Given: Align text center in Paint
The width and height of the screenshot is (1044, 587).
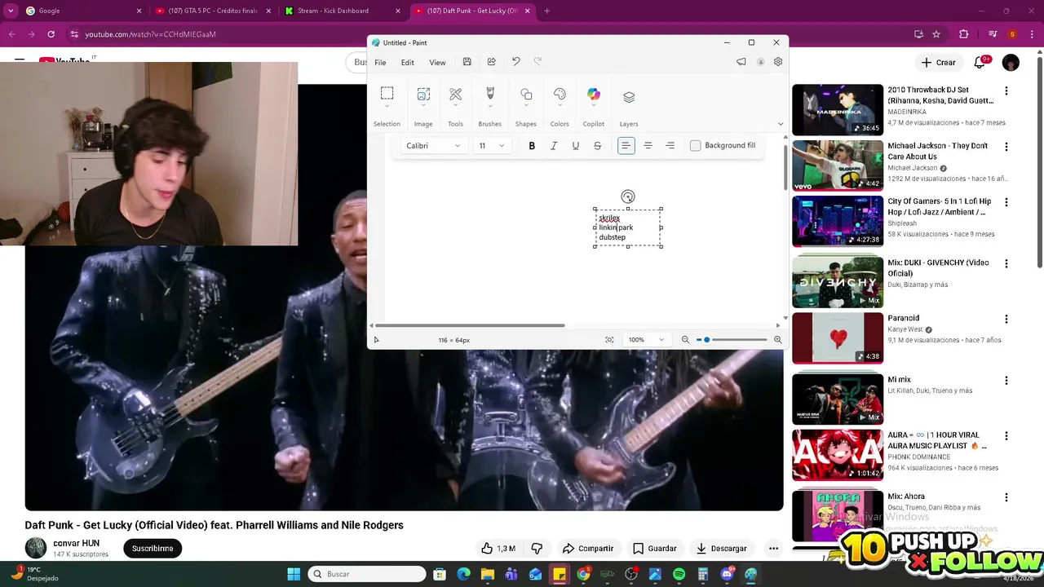Looking at the screenshot, I should pos(648,146).
